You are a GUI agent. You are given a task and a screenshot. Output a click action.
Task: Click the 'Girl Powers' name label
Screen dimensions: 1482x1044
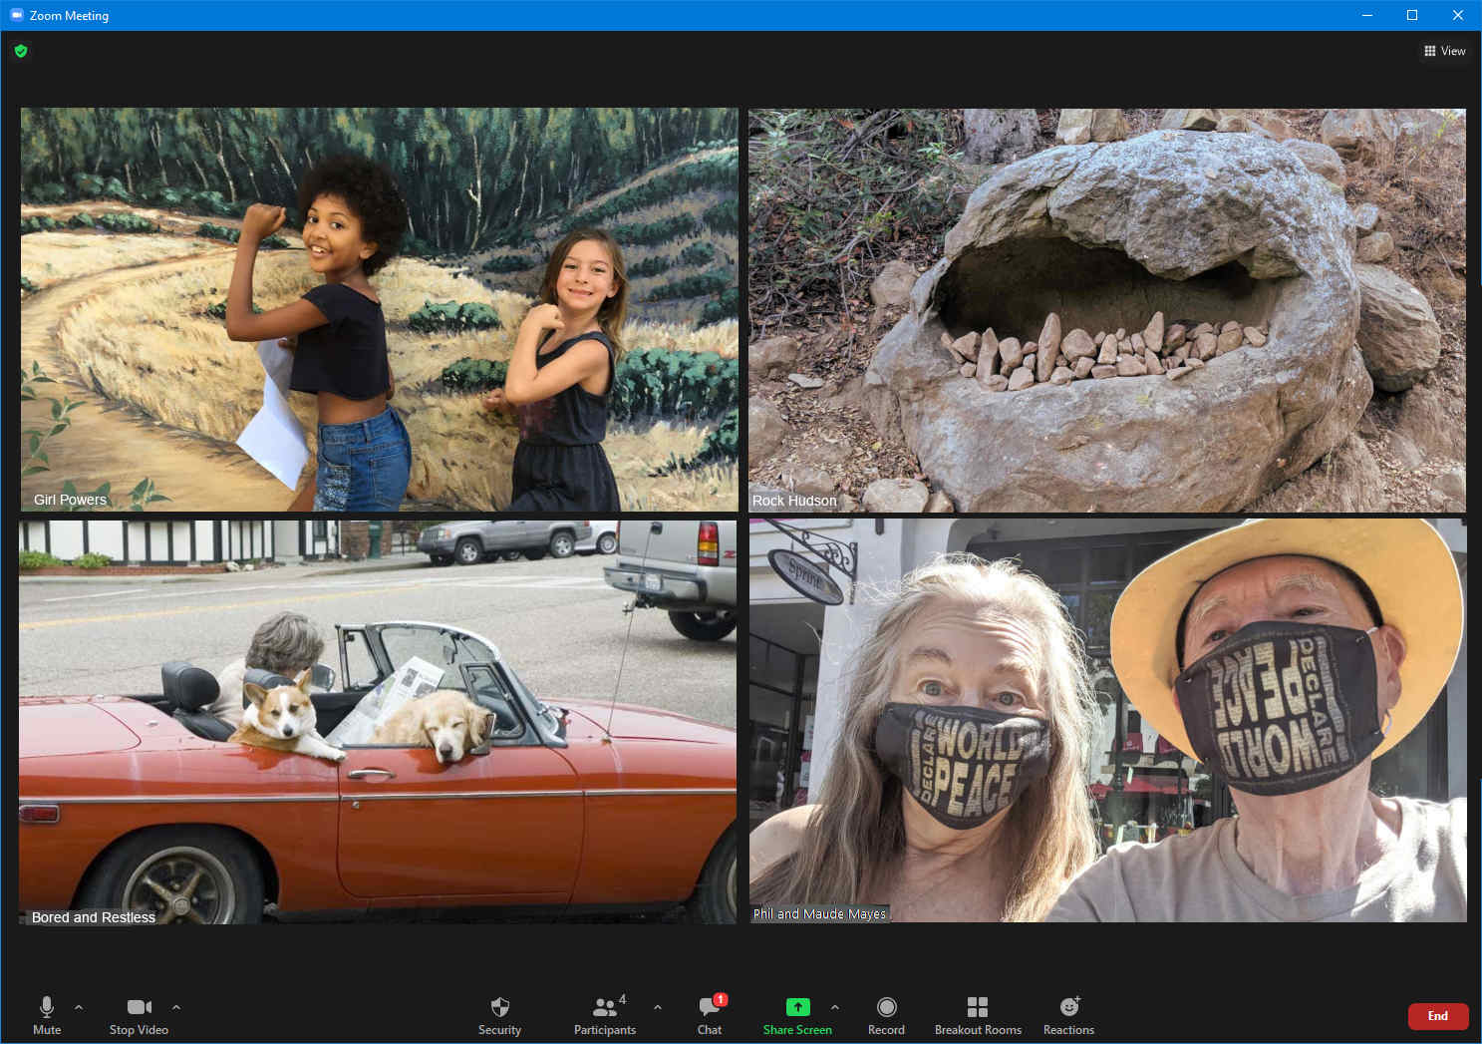70,500
